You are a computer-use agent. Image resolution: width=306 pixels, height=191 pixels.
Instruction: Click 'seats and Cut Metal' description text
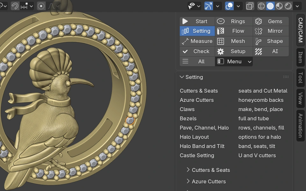pos(263,91)
